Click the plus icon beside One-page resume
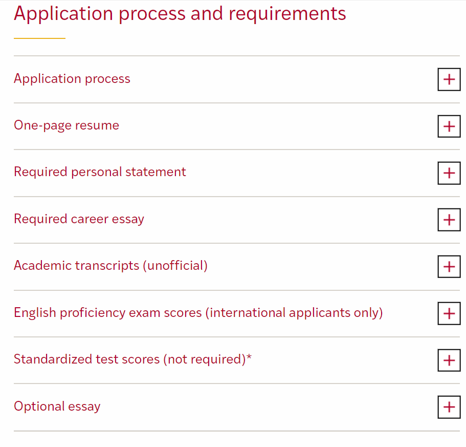This screenshot has width=466, height=447. (x=449, y=126)
